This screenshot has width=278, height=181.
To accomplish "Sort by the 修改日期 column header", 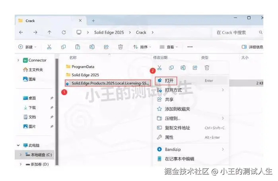I will [x=160, y=57].
